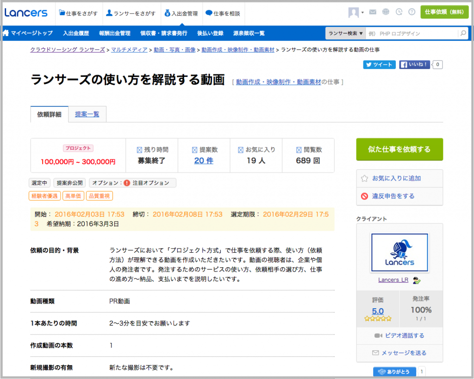
Task: Click the green 似た仕事を依頼する button
Action: pyautogui.click(x=399, y=149)
